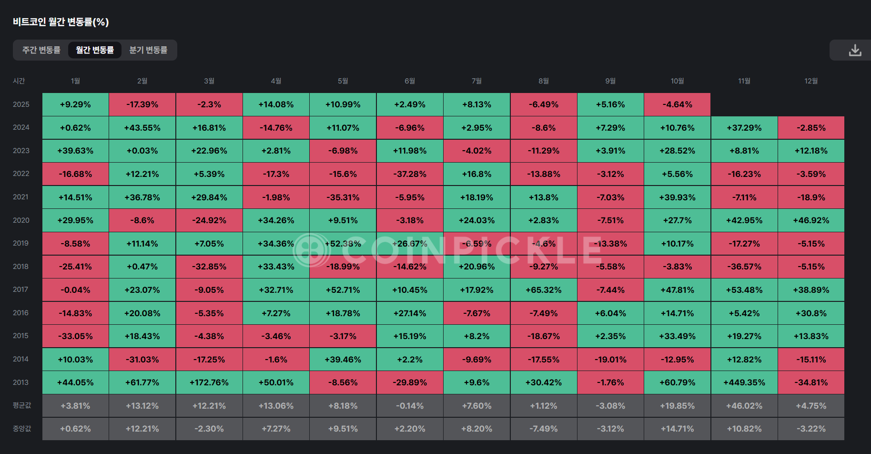Click the 12월 column header

[x=811, y=81]
